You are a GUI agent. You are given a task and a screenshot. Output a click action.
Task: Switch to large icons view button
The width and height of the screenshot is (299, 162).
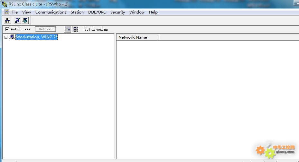pos(68,29)
